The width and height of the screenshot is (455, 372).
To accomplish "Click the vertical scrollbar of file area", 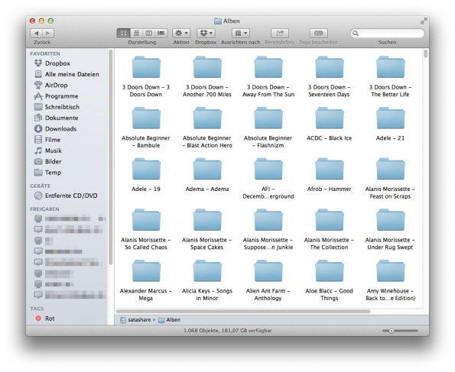I will coord(426,54).
